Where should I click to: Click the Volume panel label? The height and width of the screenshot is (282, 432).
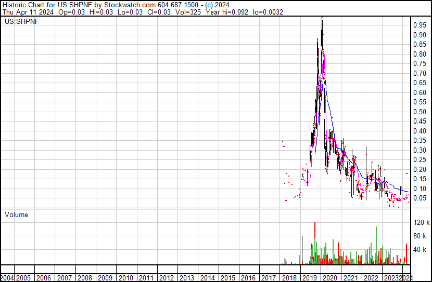[x=16, y=214]
